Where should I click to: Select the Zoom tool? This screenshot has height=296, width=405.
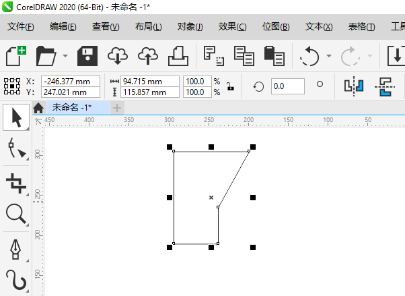[16, 214]
